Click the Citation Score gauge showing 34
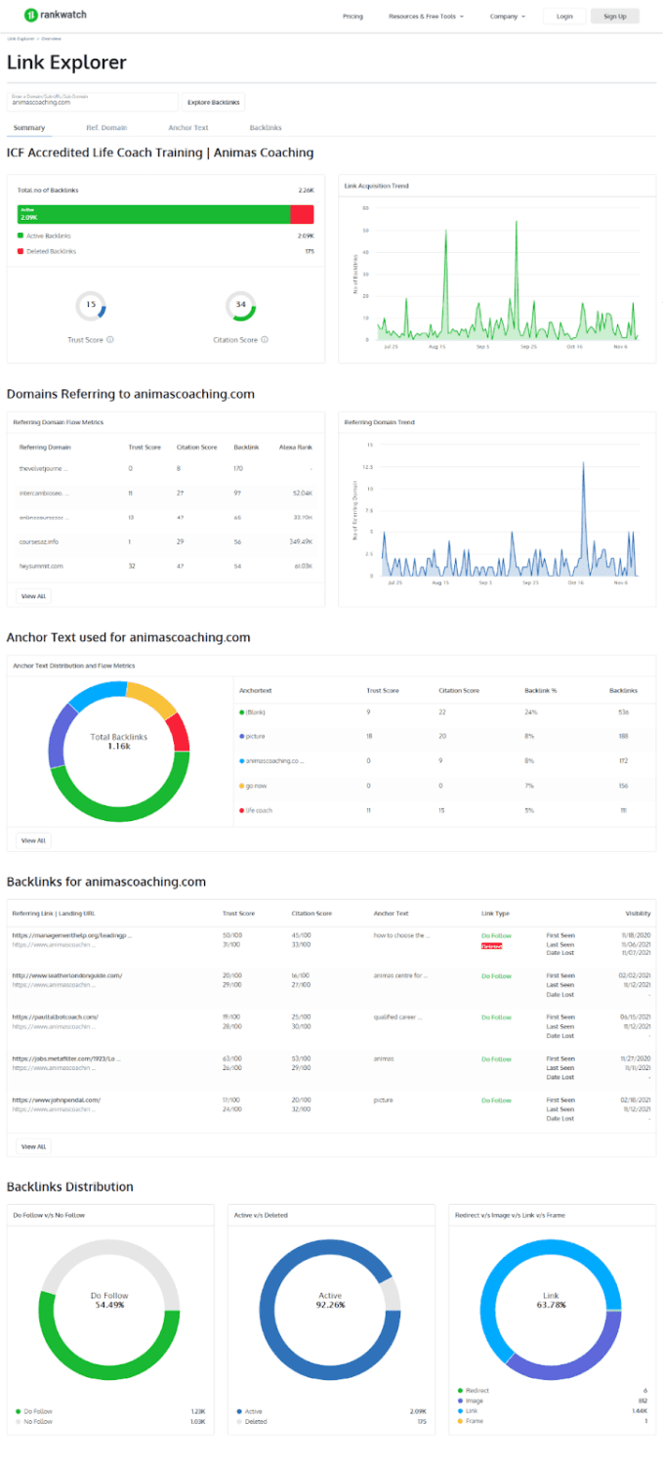This screenshot has height=1466, width=663. [x=240, y=306]
